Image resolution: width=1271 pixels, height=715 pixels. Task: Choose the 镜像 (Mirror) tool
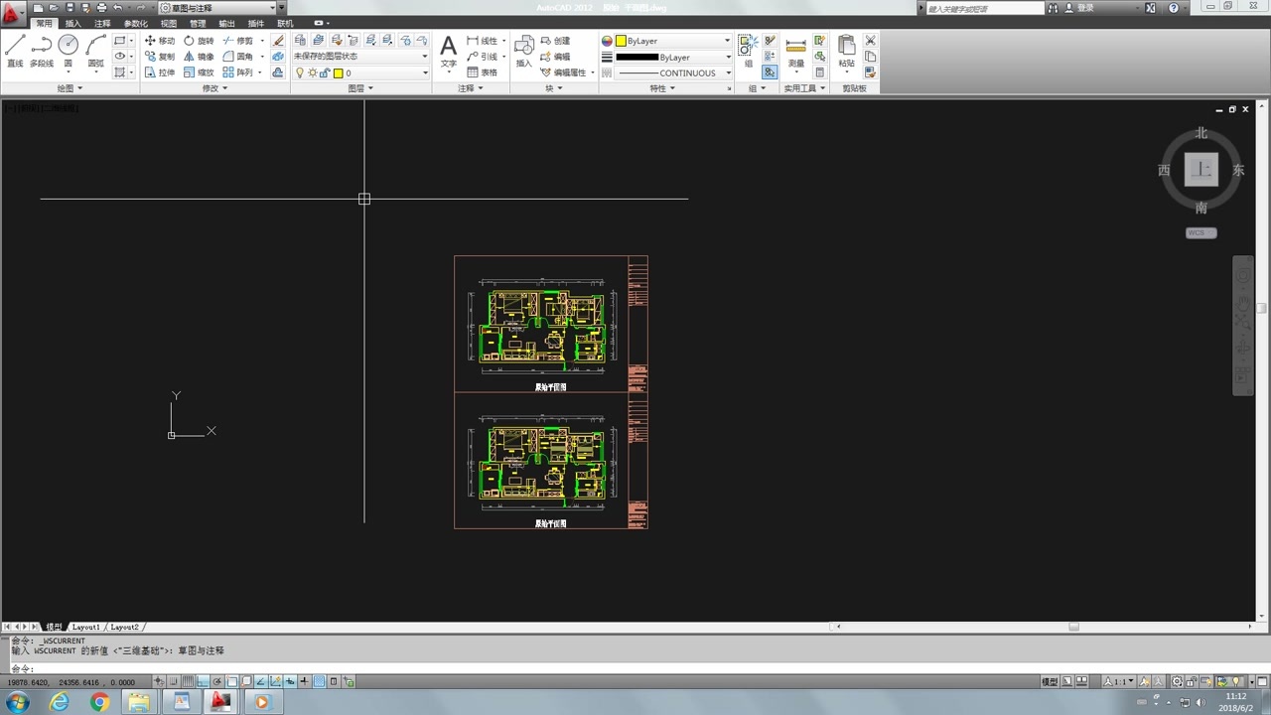[199, 57]
